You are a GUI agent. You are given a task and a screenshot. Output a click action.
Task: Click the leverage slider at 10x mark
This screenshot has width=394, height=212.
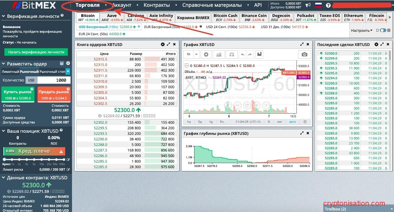point(41,160)
